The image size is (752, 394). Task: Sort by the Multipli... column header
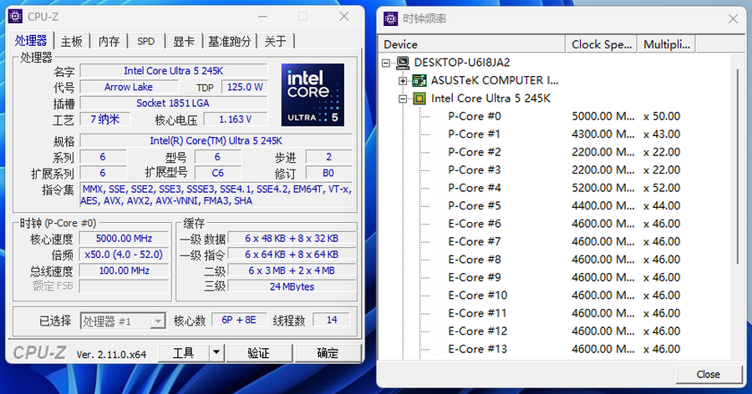coord(667,44)
